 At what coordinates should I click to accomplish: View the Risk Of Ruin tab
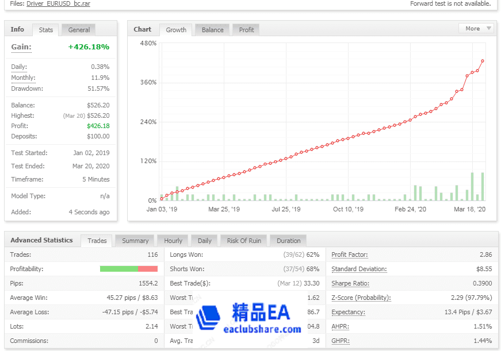pyautogui.click(x=244, y=241)
